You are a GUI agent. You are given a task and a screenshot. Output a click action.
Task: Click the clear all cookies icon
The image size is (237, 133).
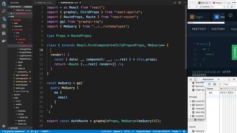click(x=214, y=84)
